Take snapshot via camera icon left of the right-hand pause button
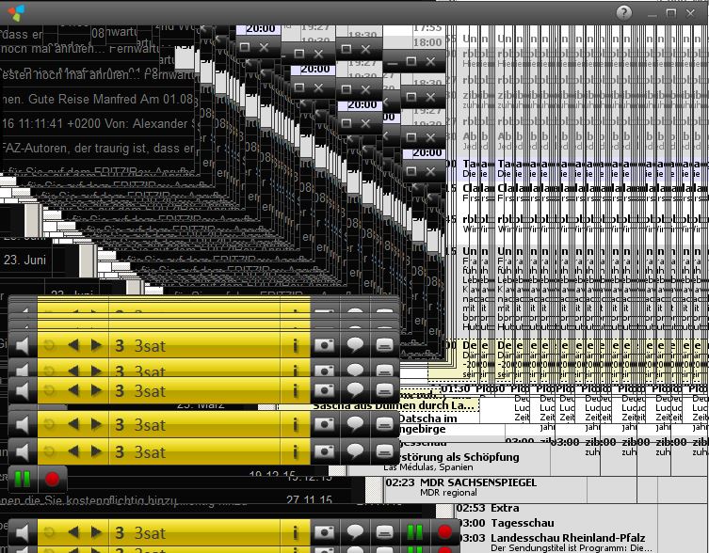 pyautogui.click(x=324, y=532)
